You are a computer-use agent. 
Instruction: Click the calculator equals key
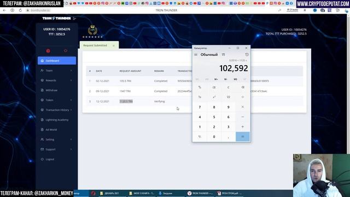[243, 136]
